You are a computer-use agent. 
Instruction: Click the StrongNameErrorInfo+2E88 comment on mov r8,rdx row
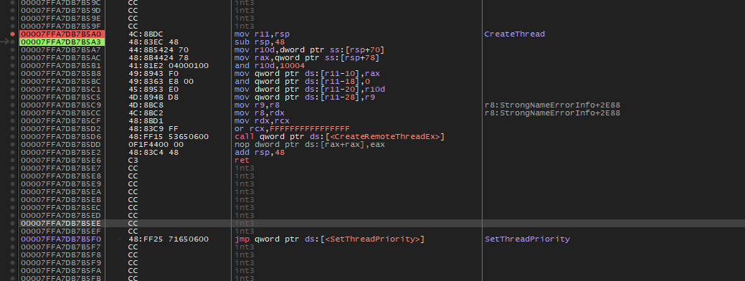[552, 113]
